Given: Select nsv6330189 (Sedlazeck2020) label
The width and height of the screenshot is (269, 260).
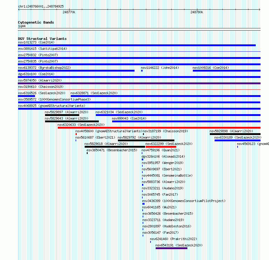Looking at the screenshot, I should point(238,137).
